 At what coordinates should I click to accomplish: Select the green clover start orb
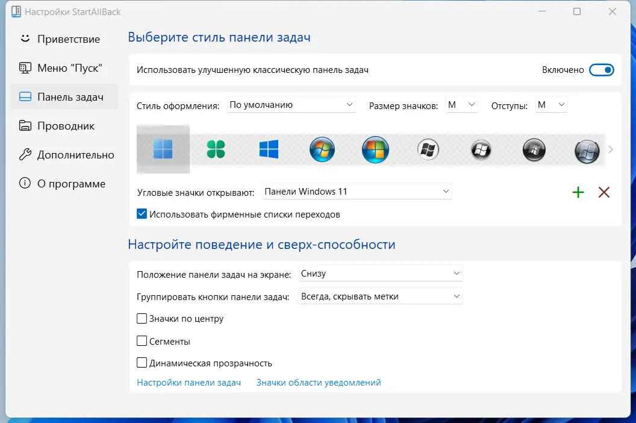click(216, 149)
